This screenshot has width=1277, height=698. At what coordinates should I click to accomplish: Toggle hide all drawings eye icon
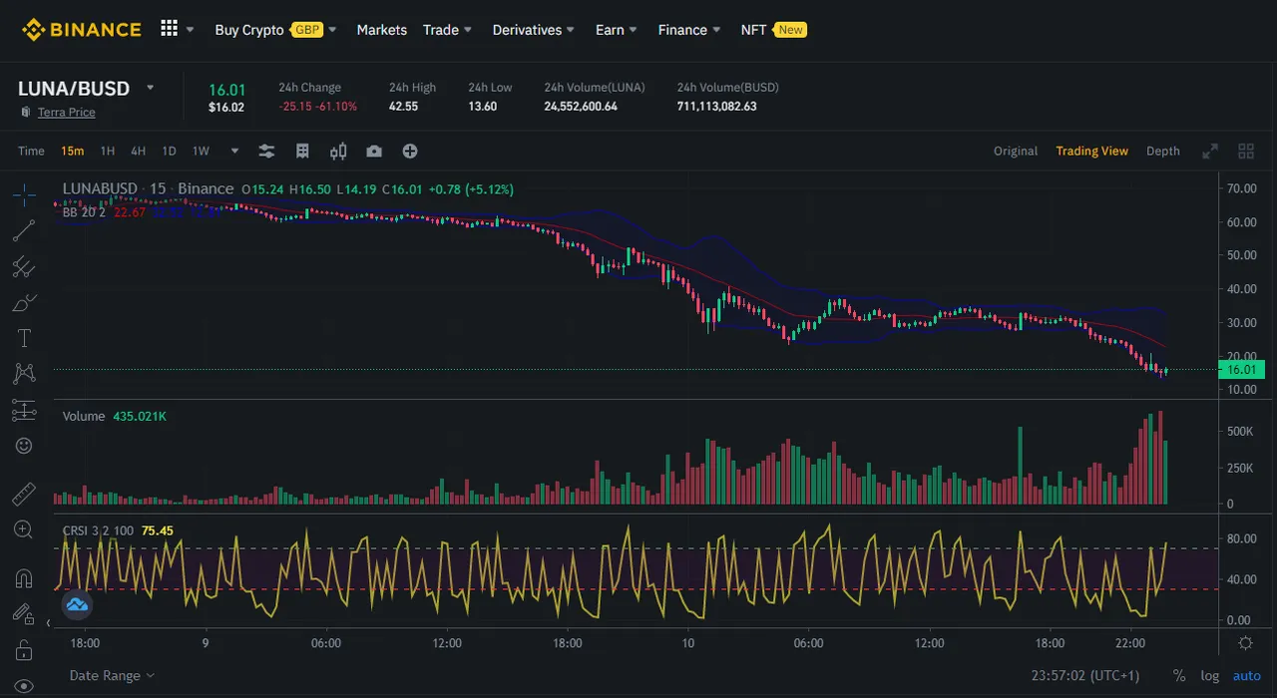pyautogui.click(x=24, y=685)
